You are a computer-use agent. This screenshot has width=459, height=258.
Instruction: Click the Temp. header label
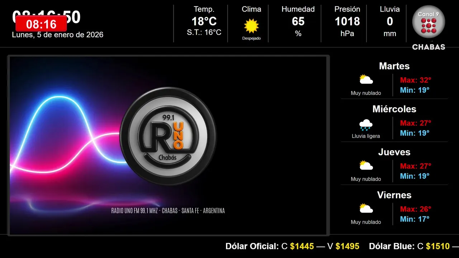click(x=204, y=9)
